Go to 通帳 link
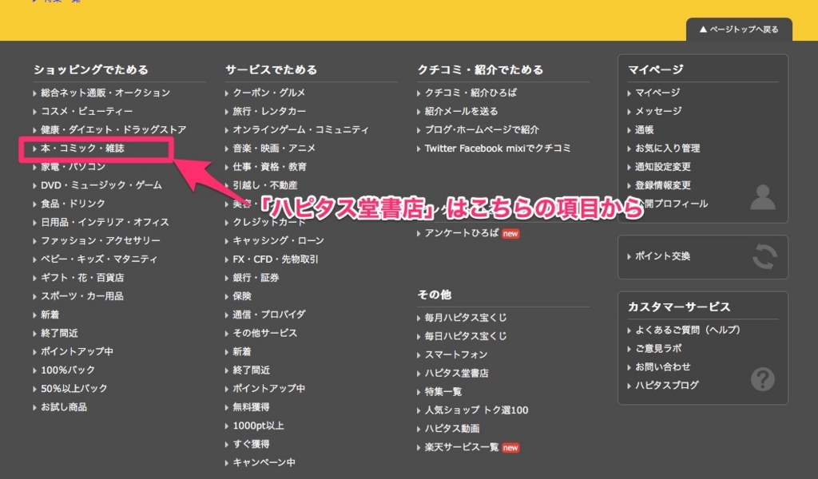 [x=645, y=130]
